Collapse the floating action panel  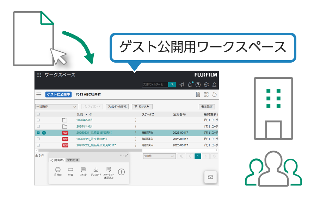coord(127,155)
